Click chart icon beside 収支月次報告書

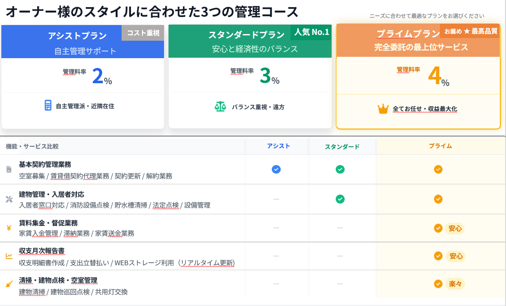click(x=9, y=256)
